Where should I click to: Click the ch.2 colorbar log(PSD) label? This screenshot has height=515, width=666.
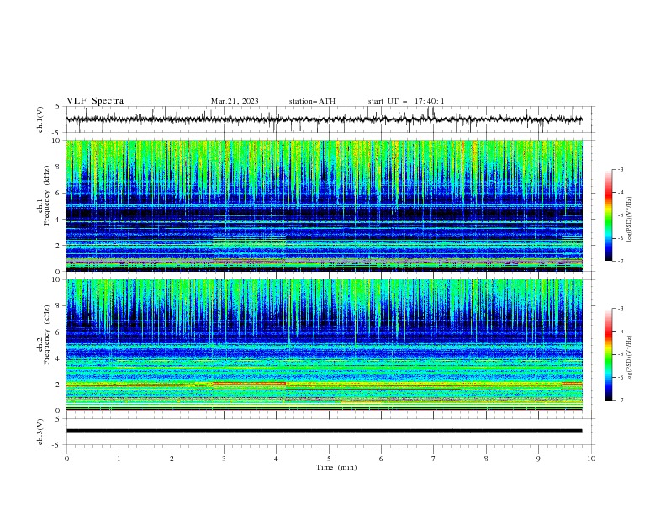(629, 358)
